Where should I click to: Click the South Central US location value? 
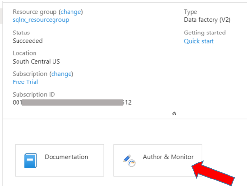[x=36, y=61]
